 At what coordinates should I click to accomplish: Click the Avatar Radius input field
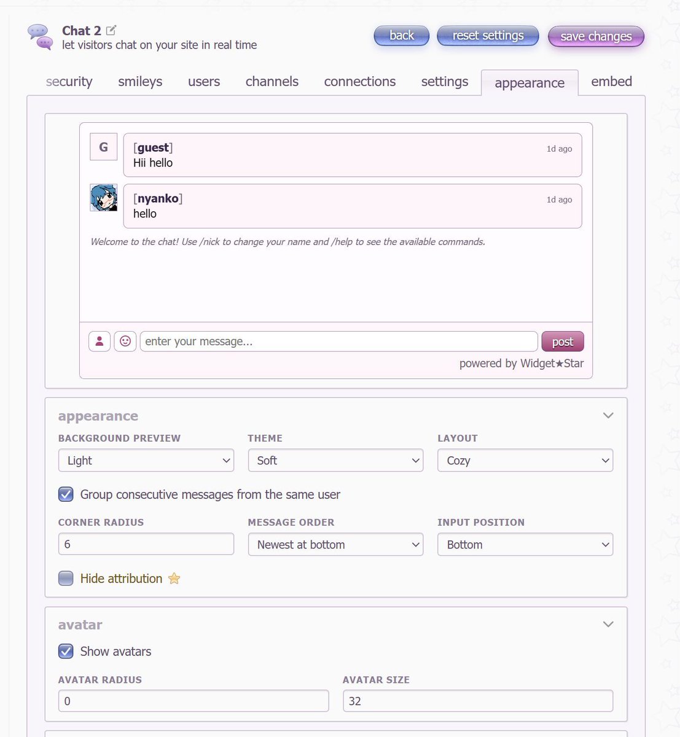pyautogui.click(x=193, y=701)
